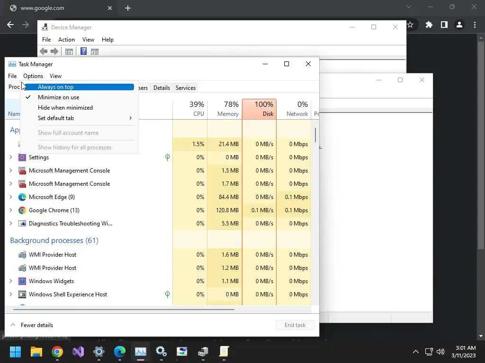The width and height of the screenshot is (485, 363).
Task: Open Chrome side panel icon
Action: click(x=444, y=25)
